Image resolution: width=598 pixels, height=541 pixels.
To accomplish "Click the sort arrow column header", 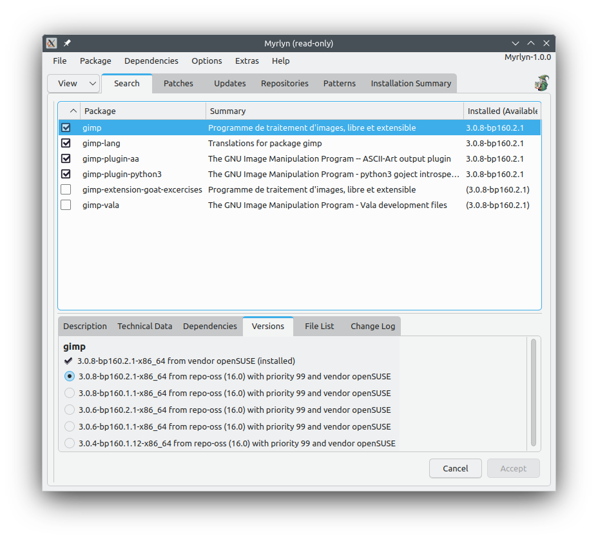I will (73, 111).
